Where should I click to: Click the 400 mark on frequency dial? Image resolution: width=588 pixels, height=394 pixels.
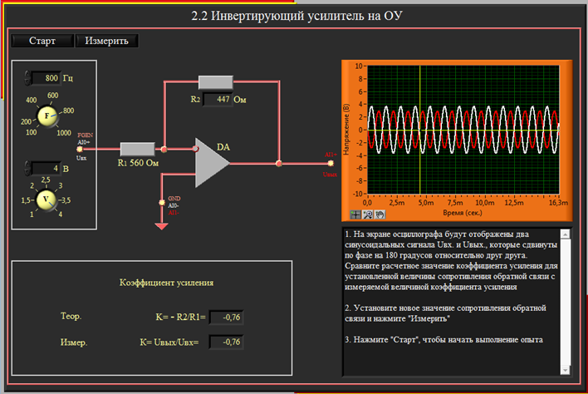[x=31, y=101]
